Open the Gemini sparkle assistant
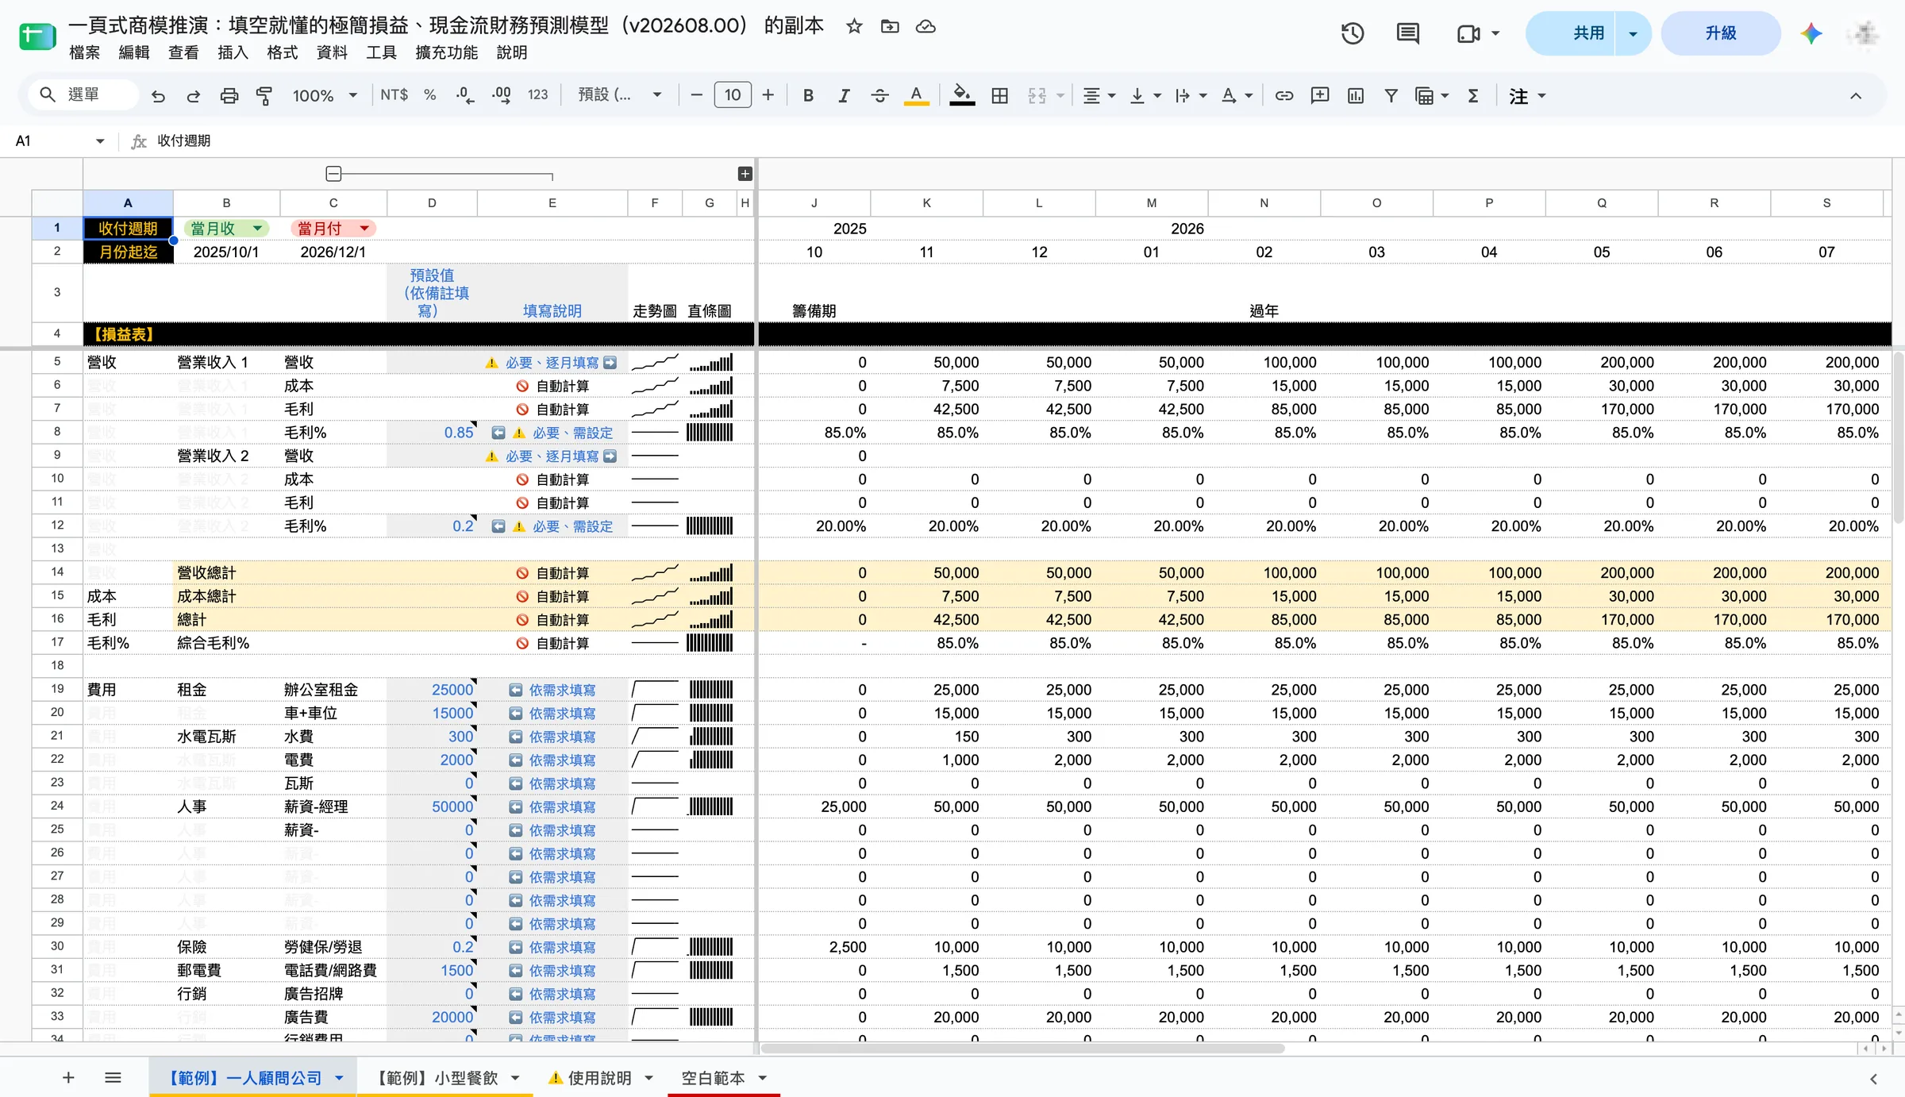Image resolution: width=1905 pixels, height=1097 pixels. [x=1811, y=33]
